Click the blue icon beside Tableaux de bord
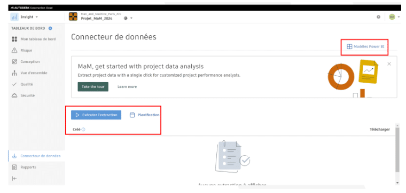This screenshot has height=193, width=406. point(50,28)
